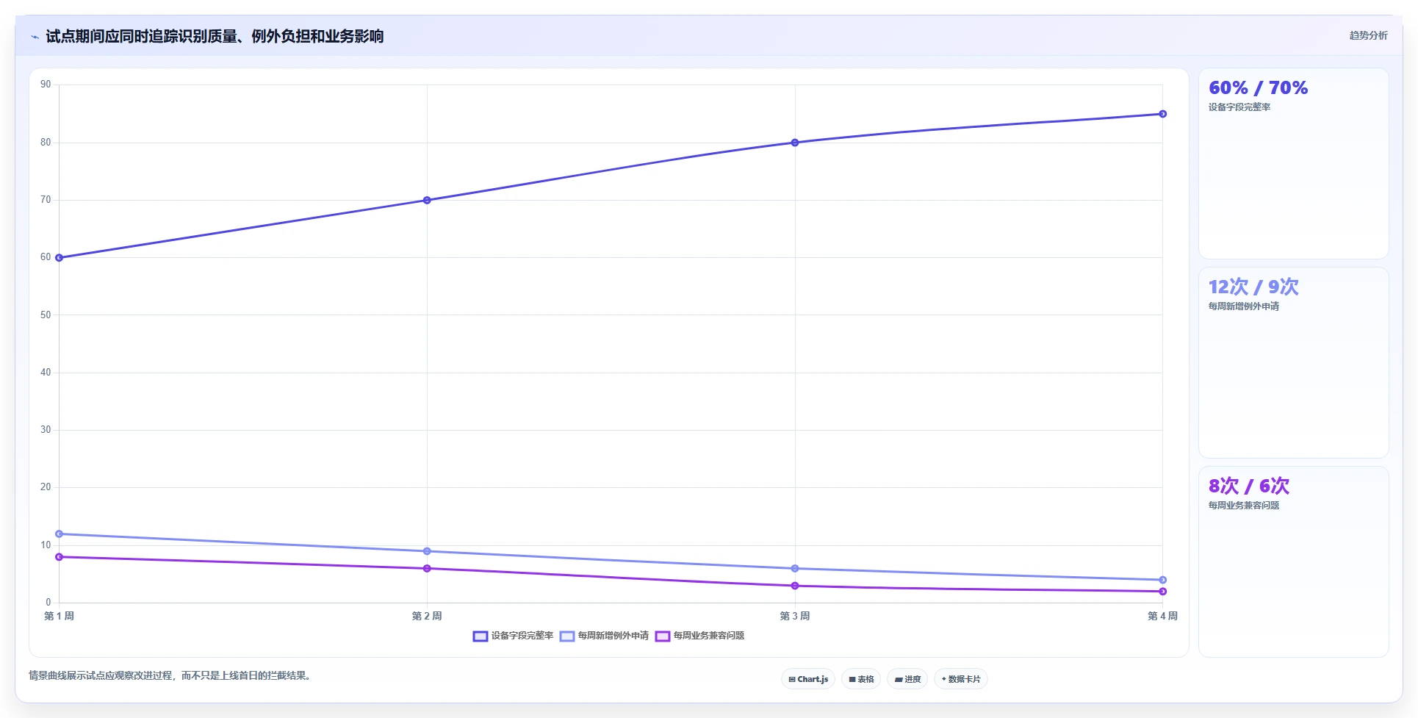
Task: Toggle 每周新增例外申请 legend swatch
Action: [x=567, y=636]
